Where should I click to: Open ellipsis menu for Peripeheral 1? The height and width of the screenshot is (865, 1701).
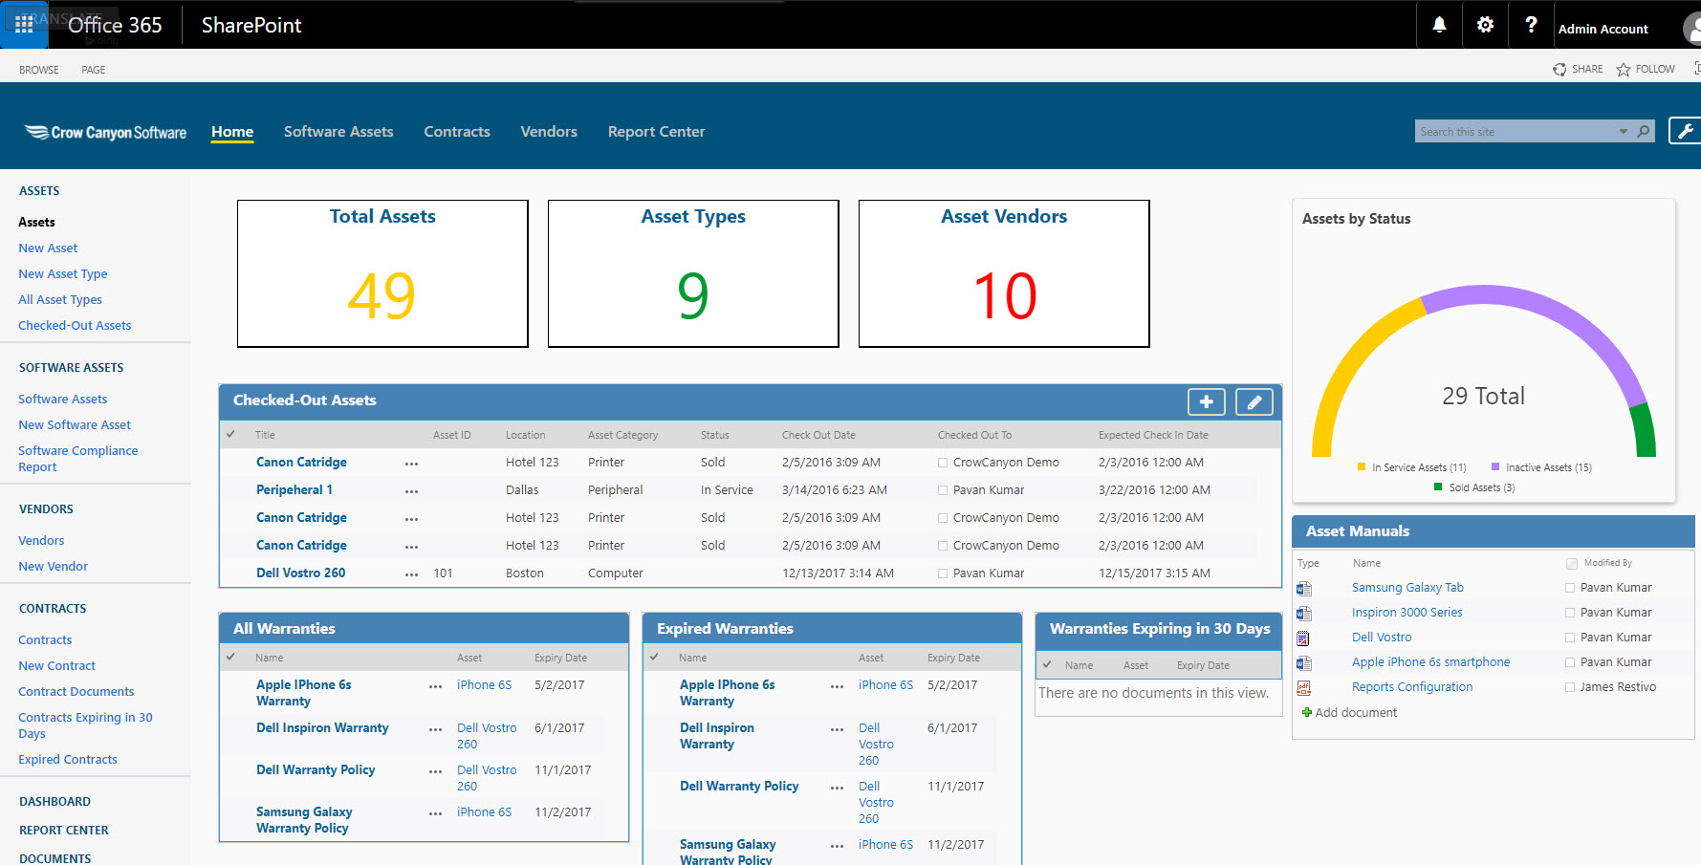(411, 491)
